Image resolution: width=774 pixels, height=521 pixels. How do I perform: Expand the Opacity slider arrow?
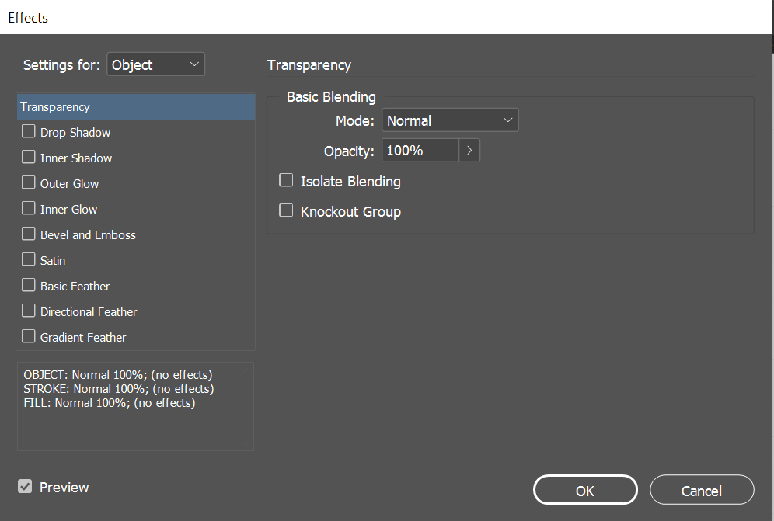click(x=469, y=151)
